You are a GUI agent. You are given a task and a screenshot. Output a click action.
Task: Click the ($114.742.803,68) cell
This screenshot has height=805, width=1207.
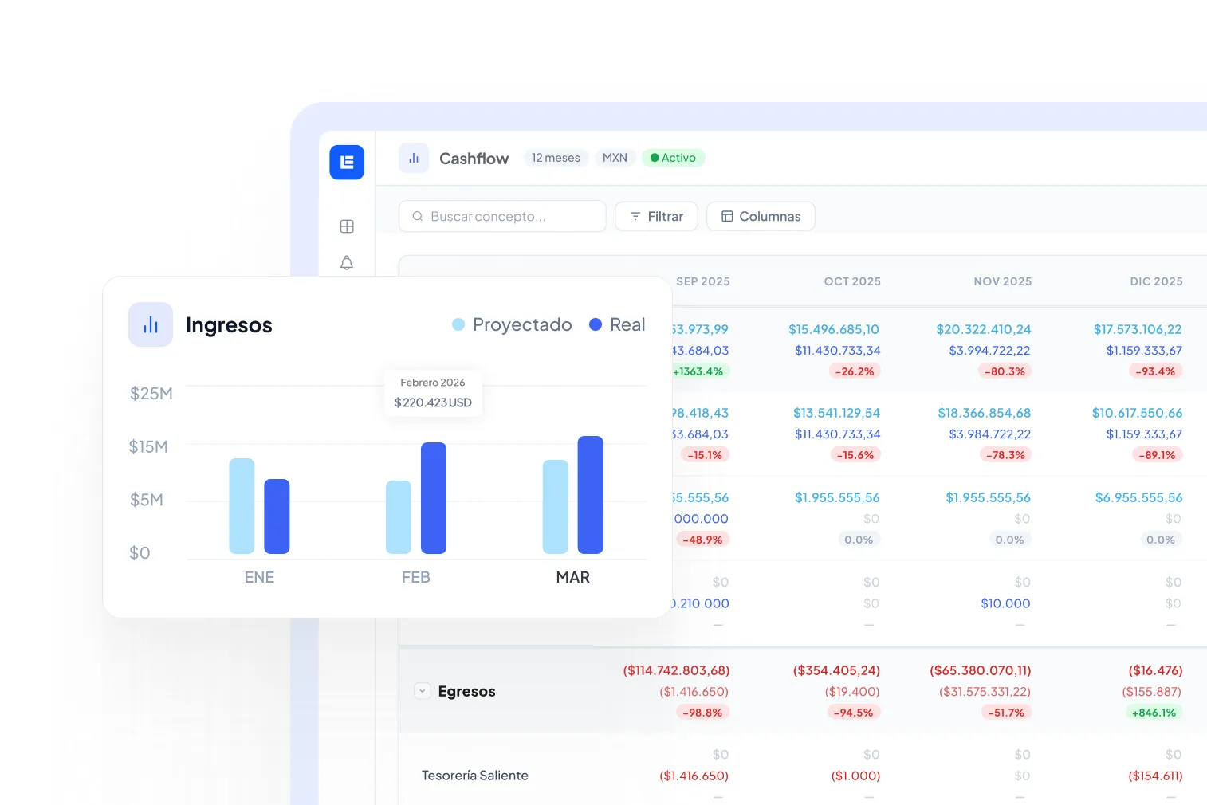point(677,670)
